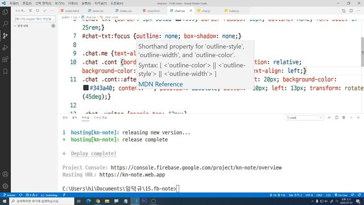Image resolution: width=364 pixels, height=205 pixels.
Task: Switch to the Output panel tab
Action: 75,118
